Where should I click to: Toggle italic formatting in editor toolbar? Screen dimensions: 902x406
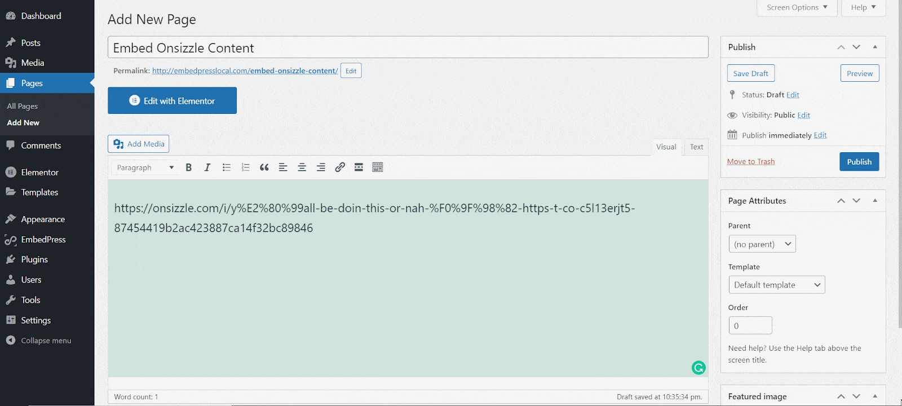pyautogui.click(x=207, y=167)
